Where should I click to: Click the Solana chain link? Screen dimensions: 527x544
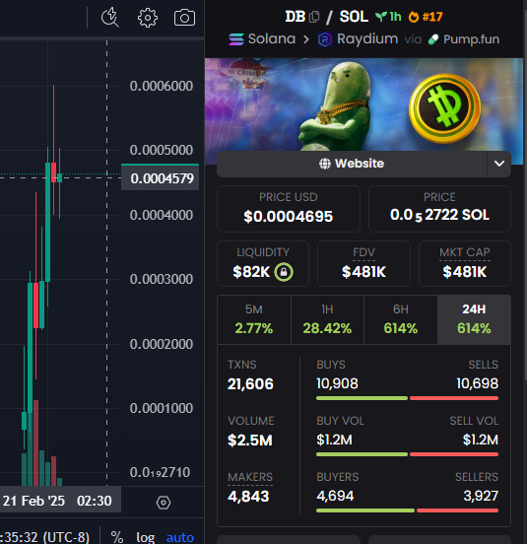click(262, 38)
